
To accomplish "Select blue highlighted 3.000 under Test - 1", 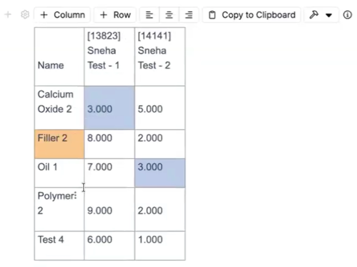I will (109, 108).
